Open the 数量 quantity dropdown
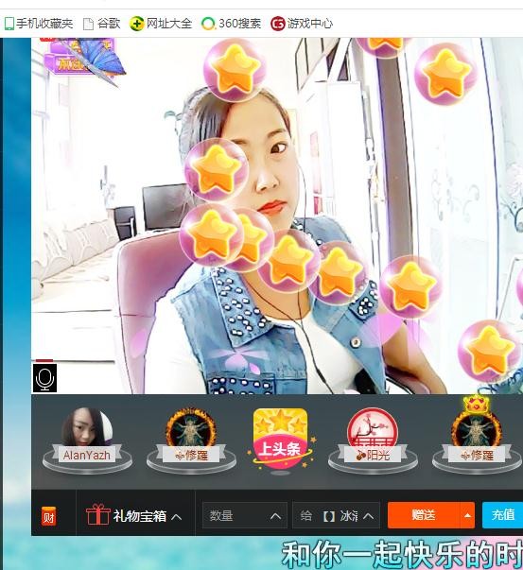This screenshot has height=570, width=523. click(244, 515)
